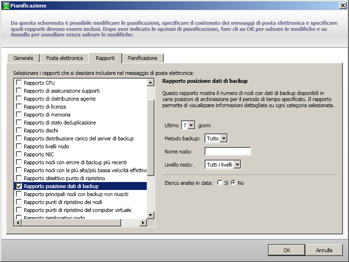
Task: Open the Metodo backup dropdown
Action: click(224, 138)
